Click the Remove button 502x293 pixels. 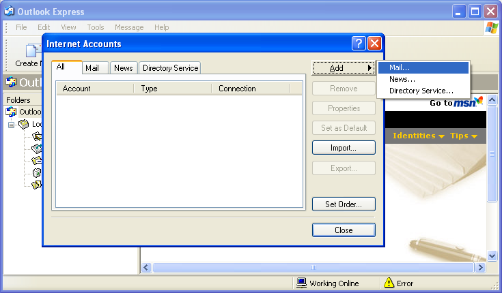click(344, 89)
